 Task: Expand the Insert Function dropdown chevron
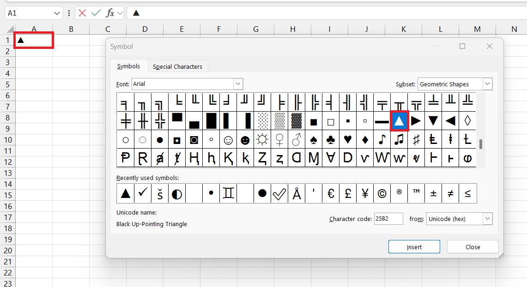120,13
